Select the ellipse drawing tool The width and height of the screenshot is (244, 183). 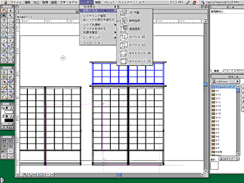click(10, 31)
